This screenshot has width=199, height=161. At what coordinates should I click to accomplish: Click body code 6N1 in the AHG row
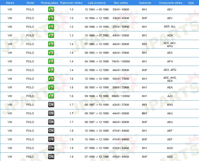[x=145, y=105]
